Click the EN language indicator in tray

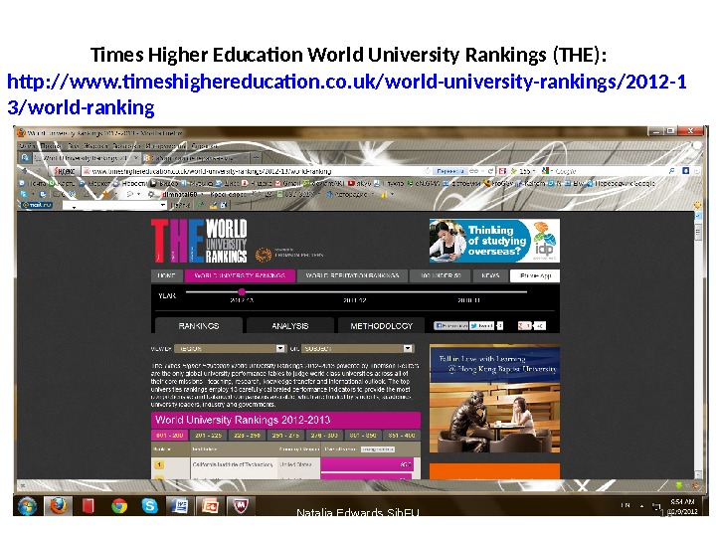tap(626, 505)
